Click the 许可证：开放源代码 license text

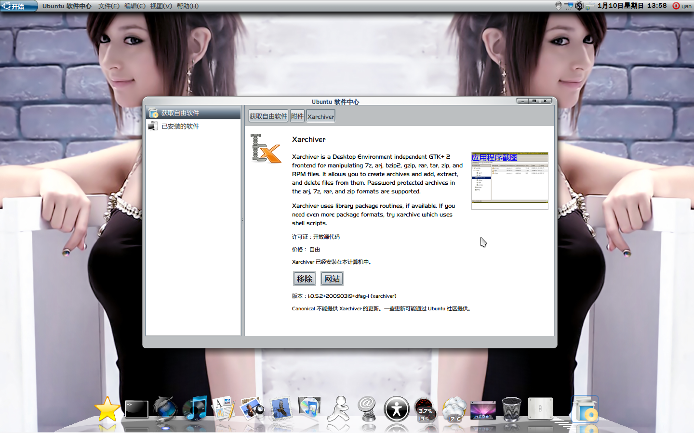tap(316, 237)
